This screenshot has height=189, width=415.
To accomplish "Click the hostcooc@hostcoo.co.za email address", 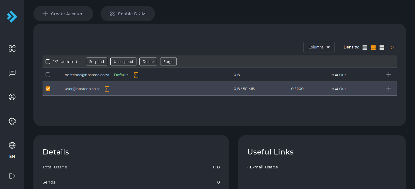I will point(87,75).
